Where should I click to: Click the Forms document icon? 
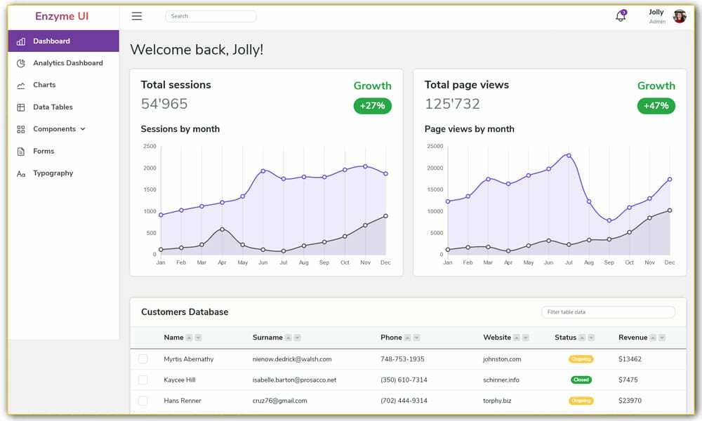pyautogui.click(x=21, y=151)
